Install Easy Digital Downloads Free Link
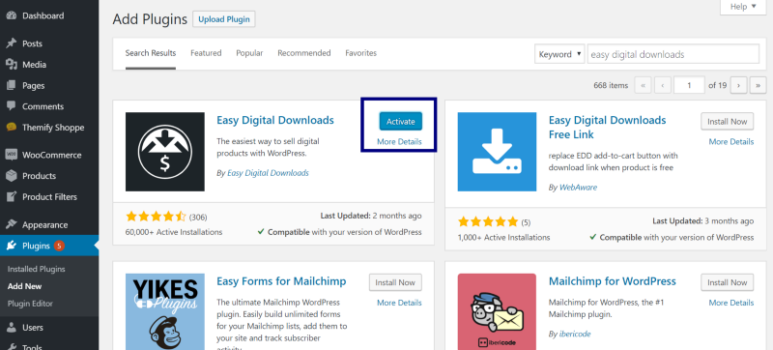 pyautogui.click(x=728, y=121)
